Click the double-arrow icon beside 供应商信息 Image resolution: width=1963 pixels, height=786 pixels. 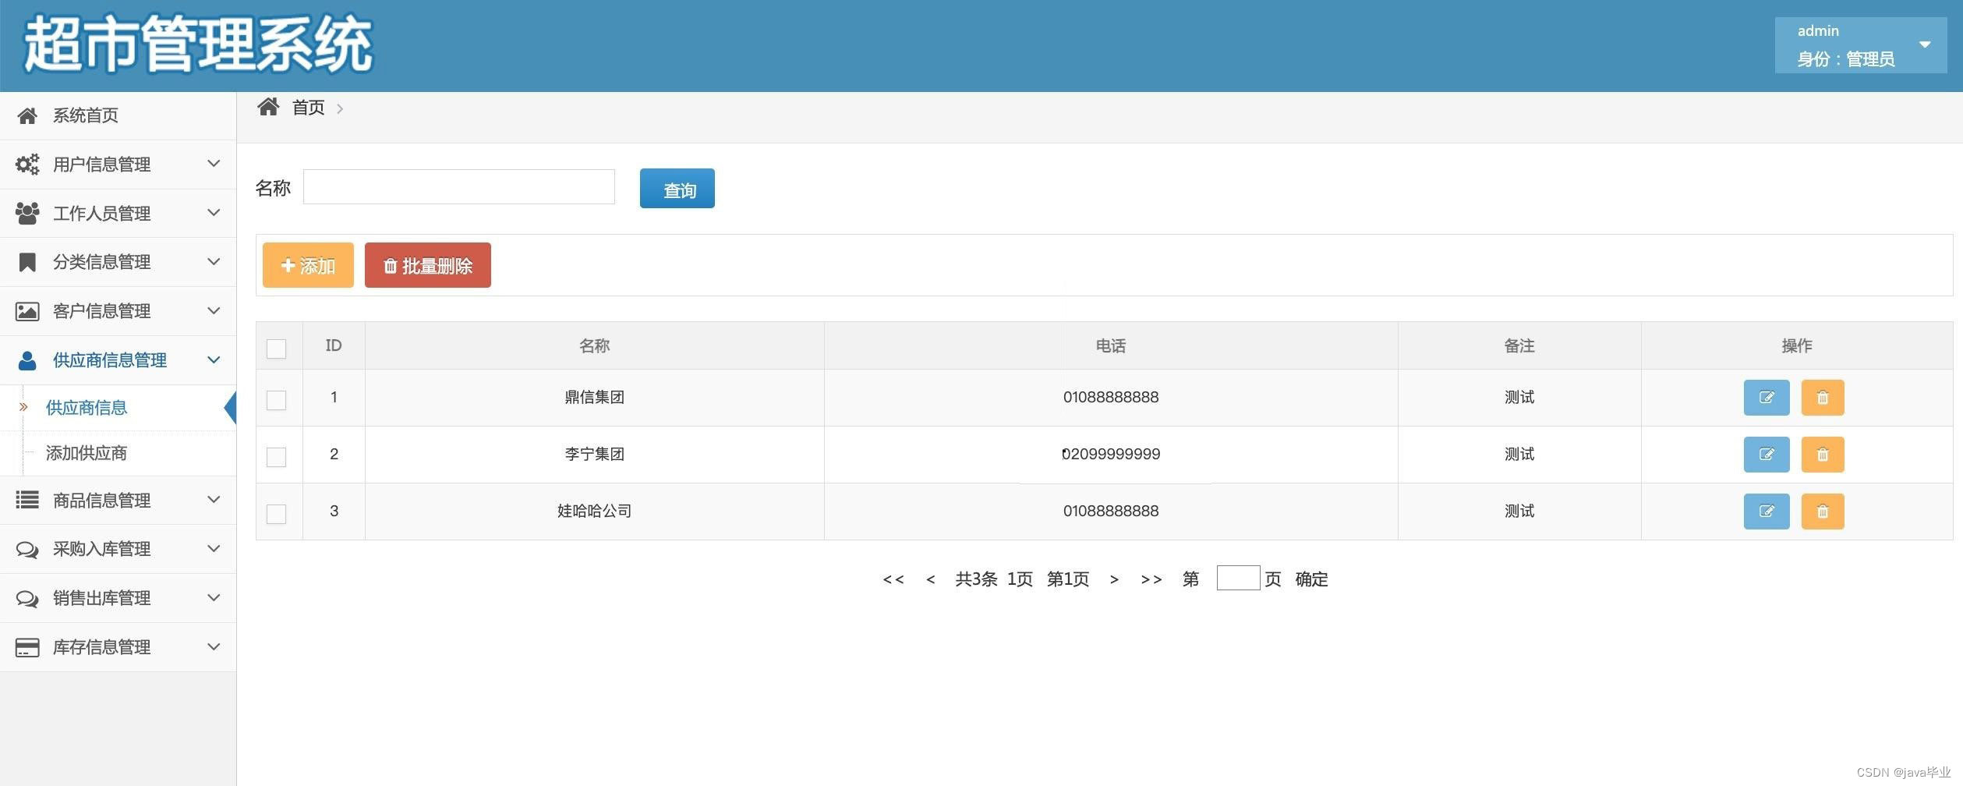click(x=23, y=407)
